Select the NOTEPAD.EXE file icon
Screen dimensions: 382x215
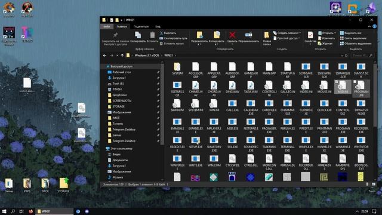pos(251,122)
